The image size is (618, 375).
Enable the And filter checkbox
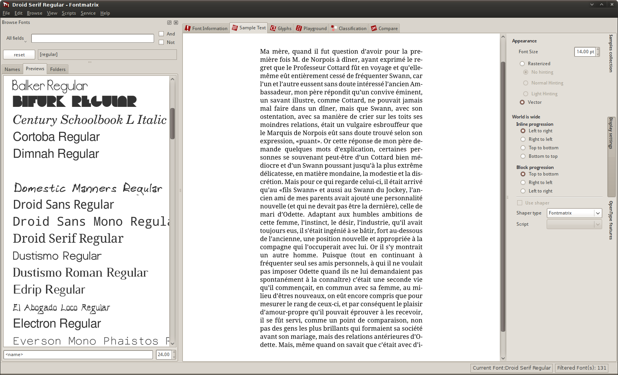pos(161,34)
